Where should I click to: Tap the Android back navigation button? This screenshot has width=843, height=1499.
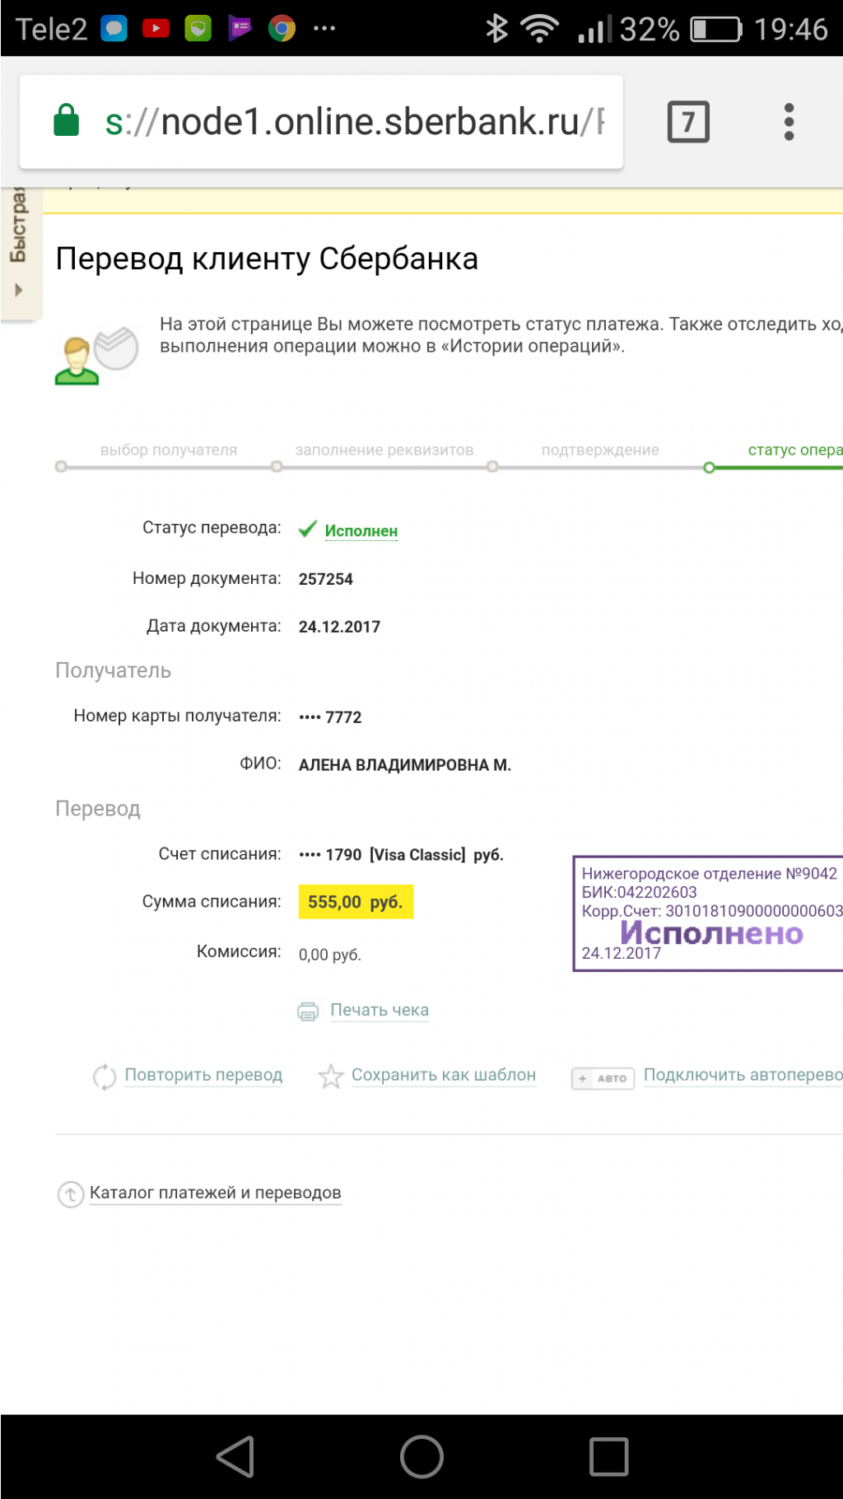(235, 1457)
